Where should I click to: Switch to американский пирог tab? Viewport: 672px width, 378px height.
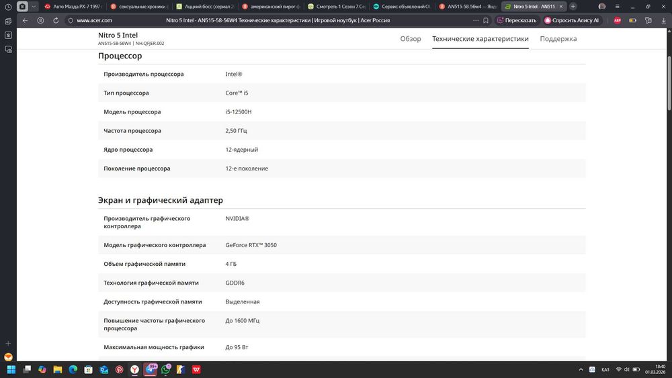tap(270, 7)
